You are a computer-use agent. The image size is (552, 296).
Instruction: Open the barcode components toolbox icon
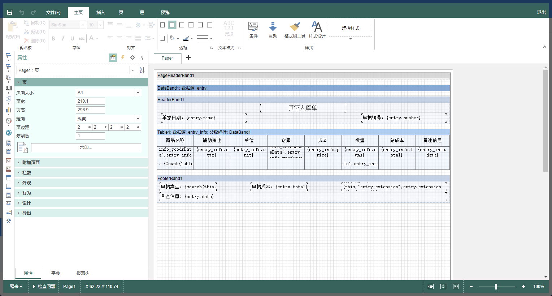9,88
